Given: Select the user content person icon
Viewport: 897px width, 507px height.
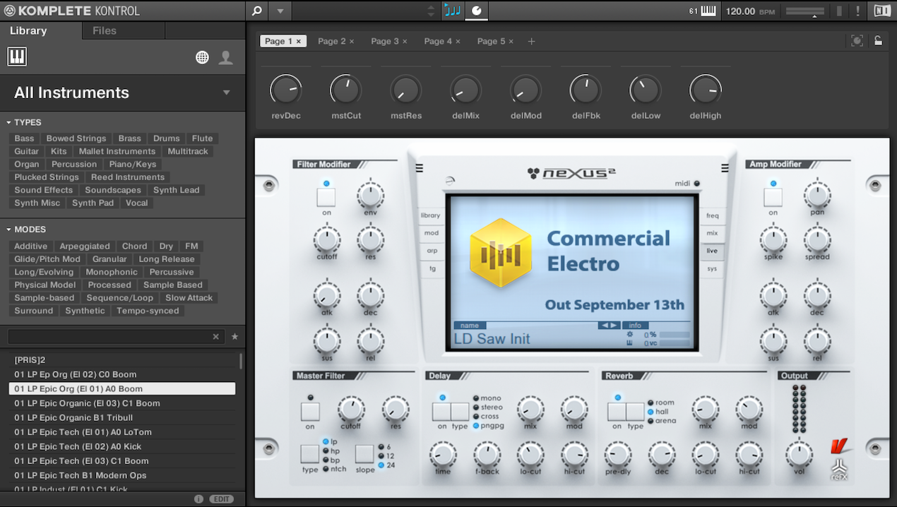Looking at the screenshot, I should click(226, 58).
